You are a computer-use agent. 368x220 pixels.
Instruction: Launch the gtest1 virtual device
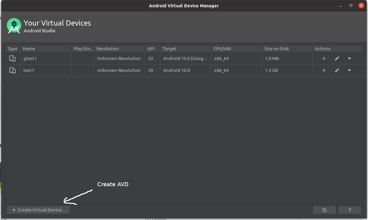click(x=324, y=59)
